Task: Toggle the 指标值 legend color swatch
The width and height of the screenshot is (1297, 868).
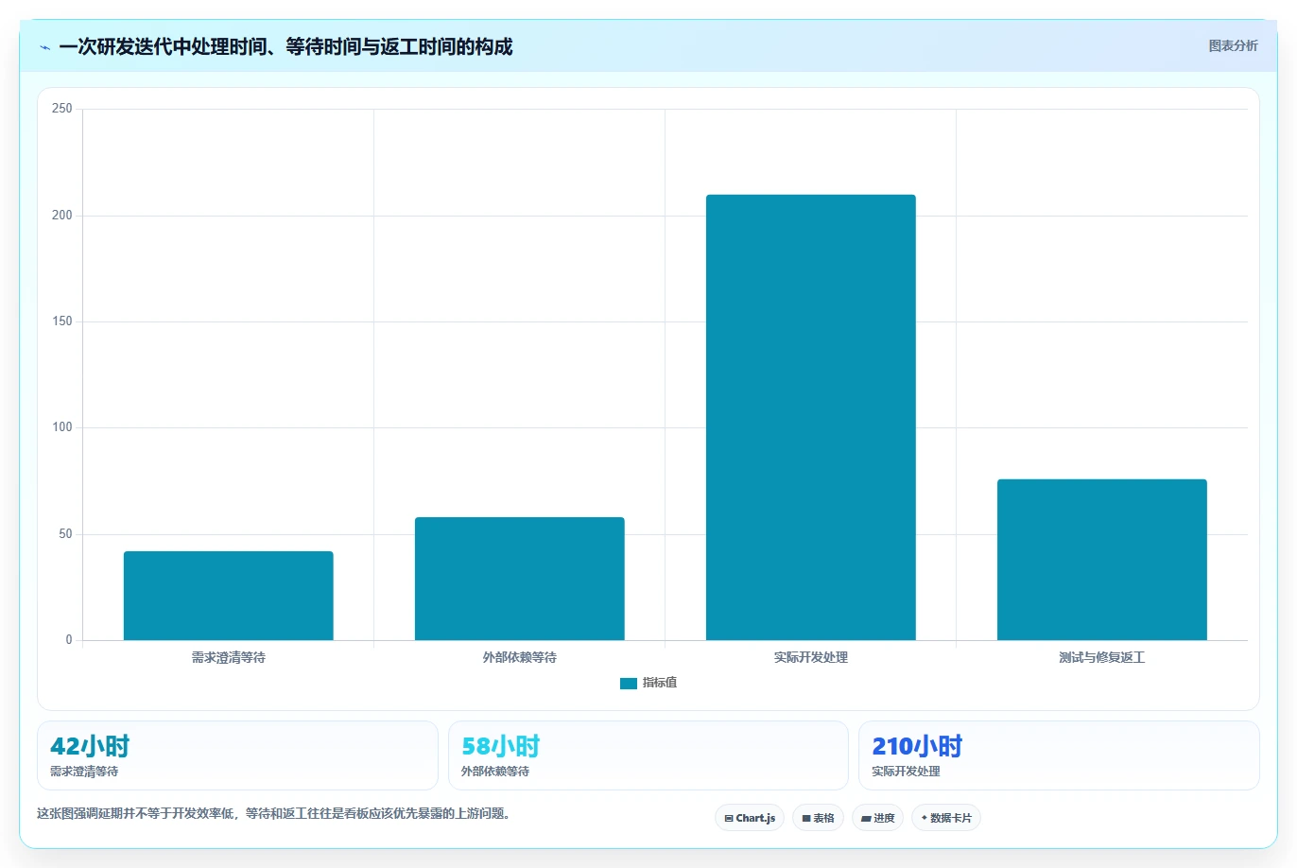Action: pos(629,683)
